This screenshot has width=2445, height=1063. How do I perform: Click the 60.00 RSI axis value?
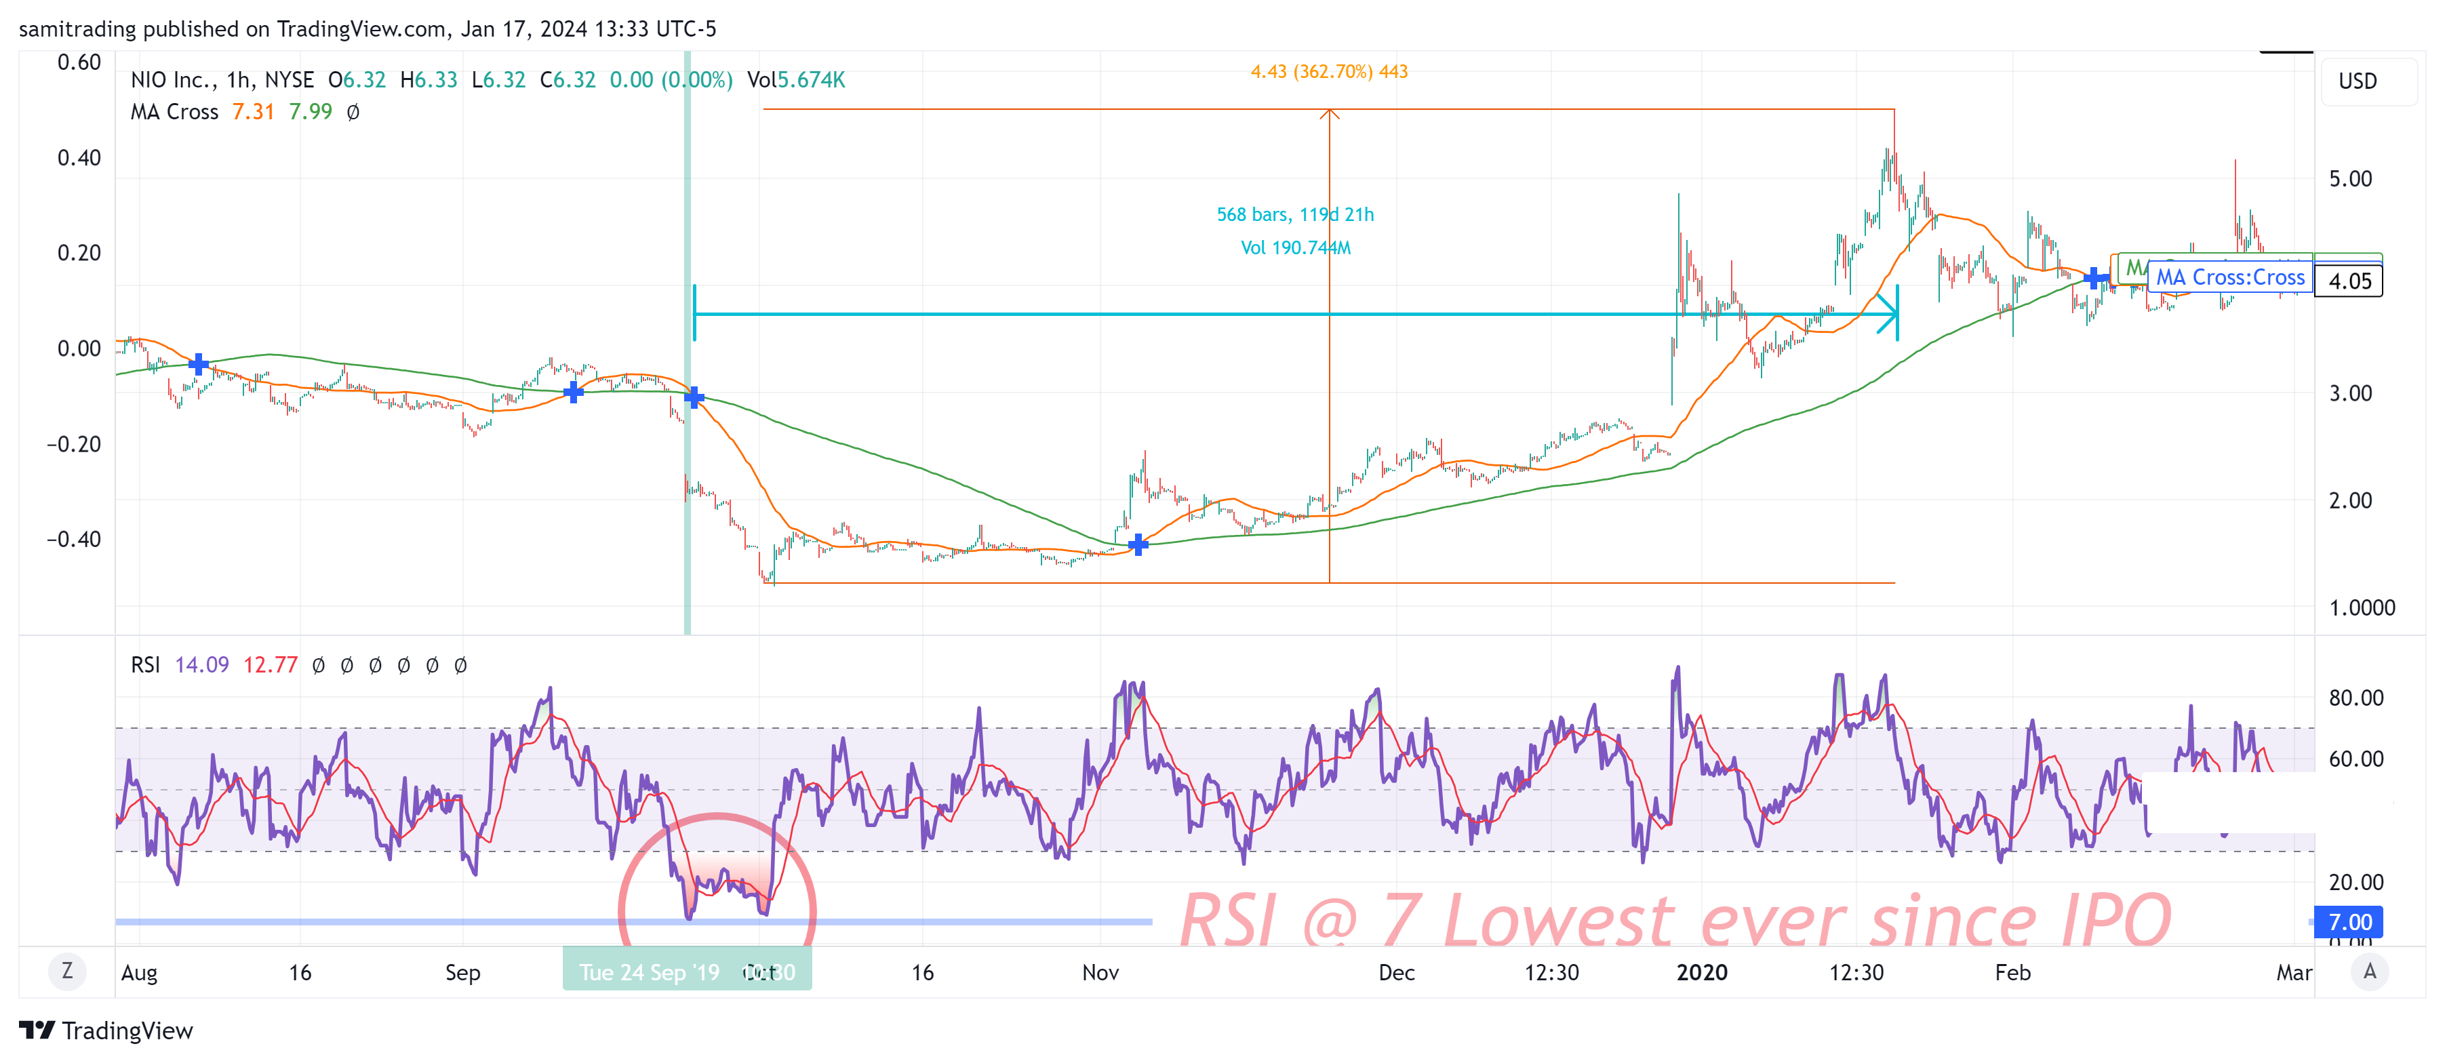[2355, 759]
